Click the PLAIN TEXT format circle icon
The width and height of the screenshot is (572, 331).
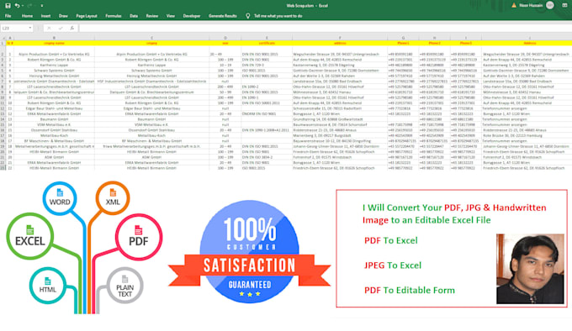pos(124,286)
